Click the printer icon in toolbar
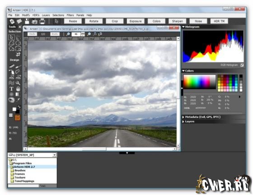 (42, 21)
